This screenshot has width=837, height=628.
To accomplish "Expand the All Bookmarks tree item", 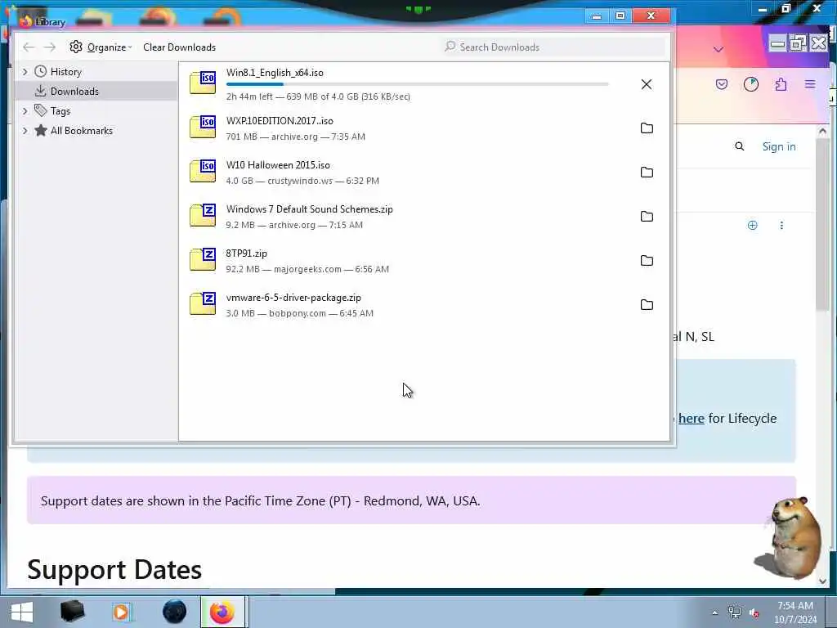I will pyautogui.click(x=25, y=131).
